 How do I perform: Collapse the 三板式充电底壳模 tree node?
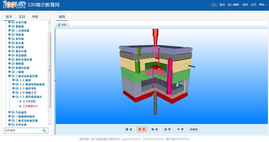tap(9, 76)
